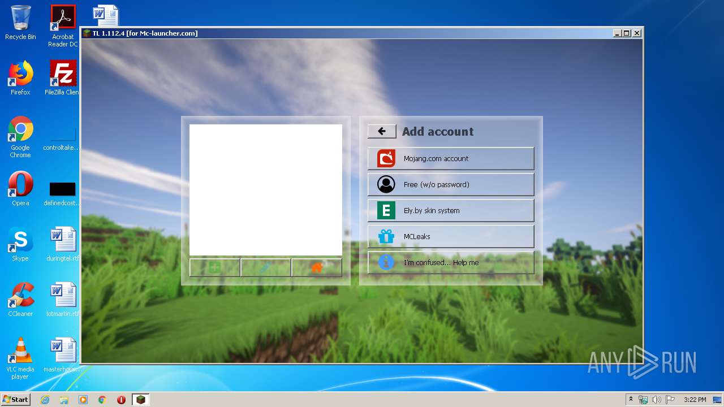Click the pencil edit-account button
724x407 pixels.
click(x=266, y=267)
